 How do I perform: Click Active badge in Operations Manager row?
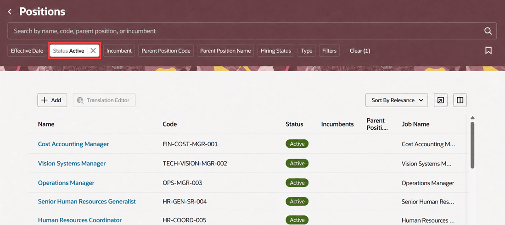(297, 183)
